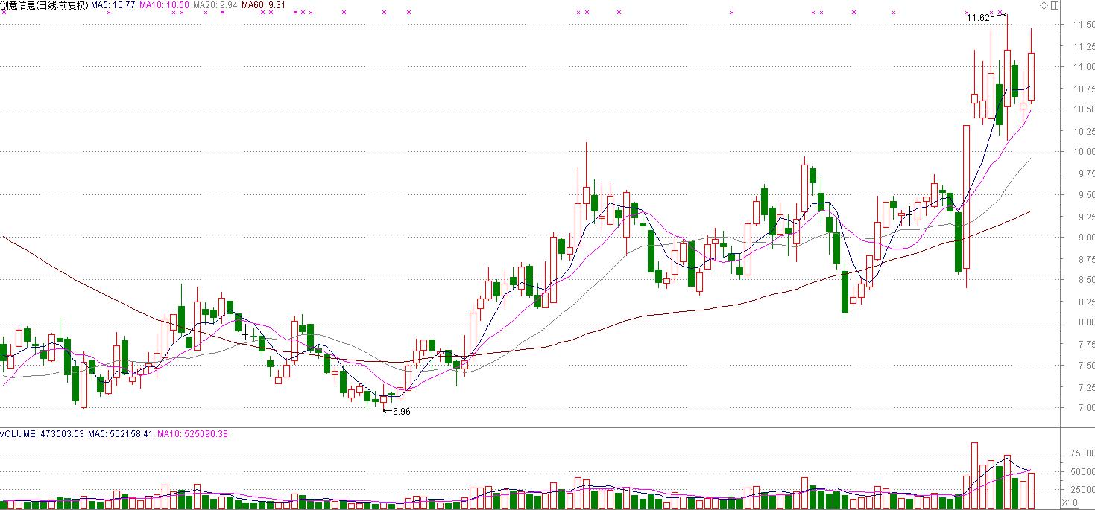The height and width of the screenshot is (510, 1095).
Task: Select the MA10: 10.50 price indicator label
Action: point(165,5)
